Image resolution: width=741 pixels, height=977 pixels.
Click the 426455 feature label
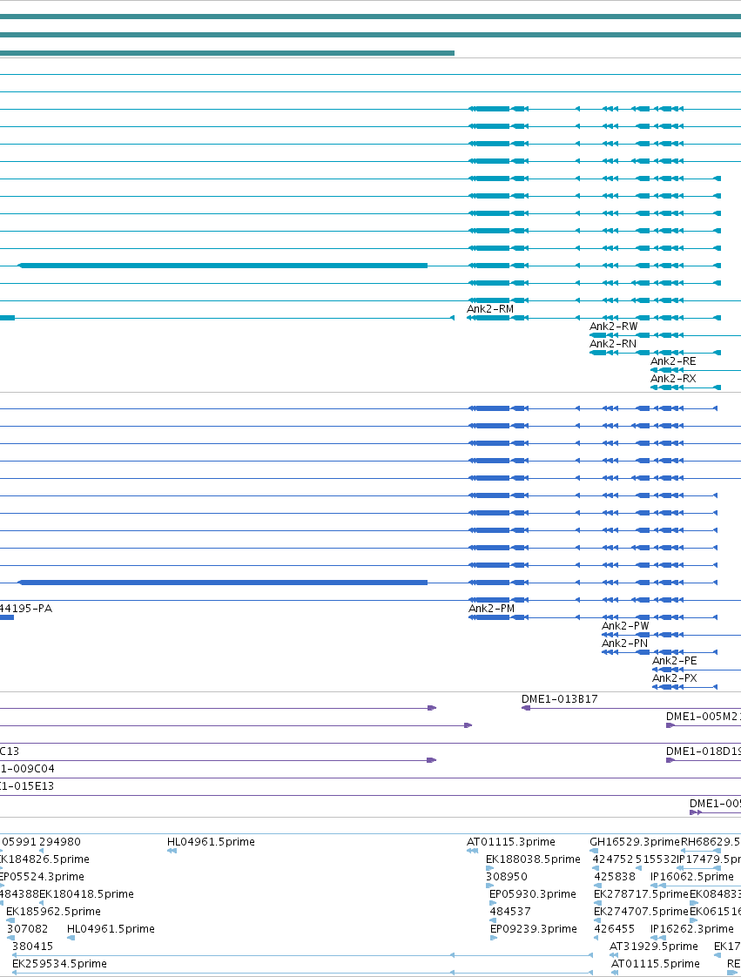point(615,930)
